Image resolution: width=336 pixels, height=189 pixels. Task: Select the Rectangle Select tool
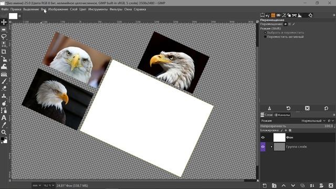(4, 29)
